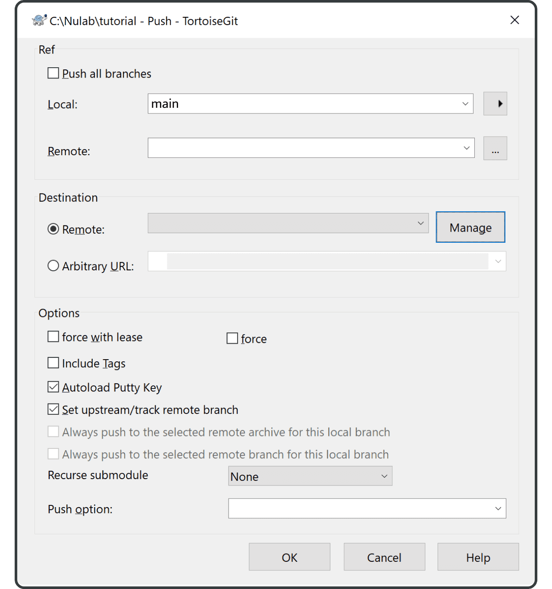
Task: Open the Help button
Action: pyautogui.click(x=478, y=557)
